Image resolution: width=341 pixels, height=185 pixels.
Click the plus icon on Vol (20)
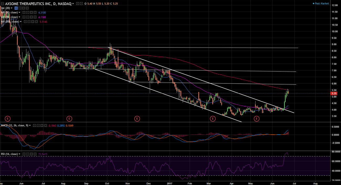click(x=24, y=8)
